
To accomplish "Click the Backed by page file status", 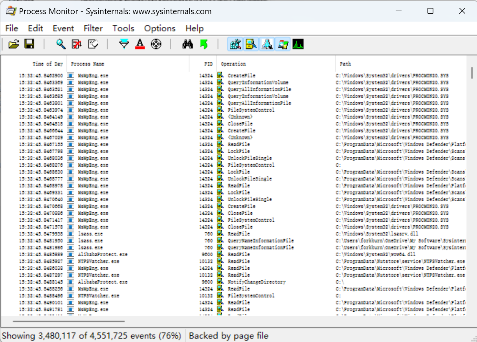I will tap(228, 336).
